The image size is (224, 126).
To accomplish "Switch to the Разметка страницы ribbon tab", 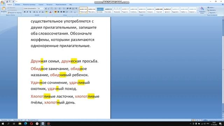I will coord(29,5).
